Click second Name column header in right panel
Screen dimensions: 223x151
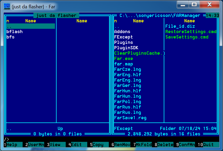190,21
